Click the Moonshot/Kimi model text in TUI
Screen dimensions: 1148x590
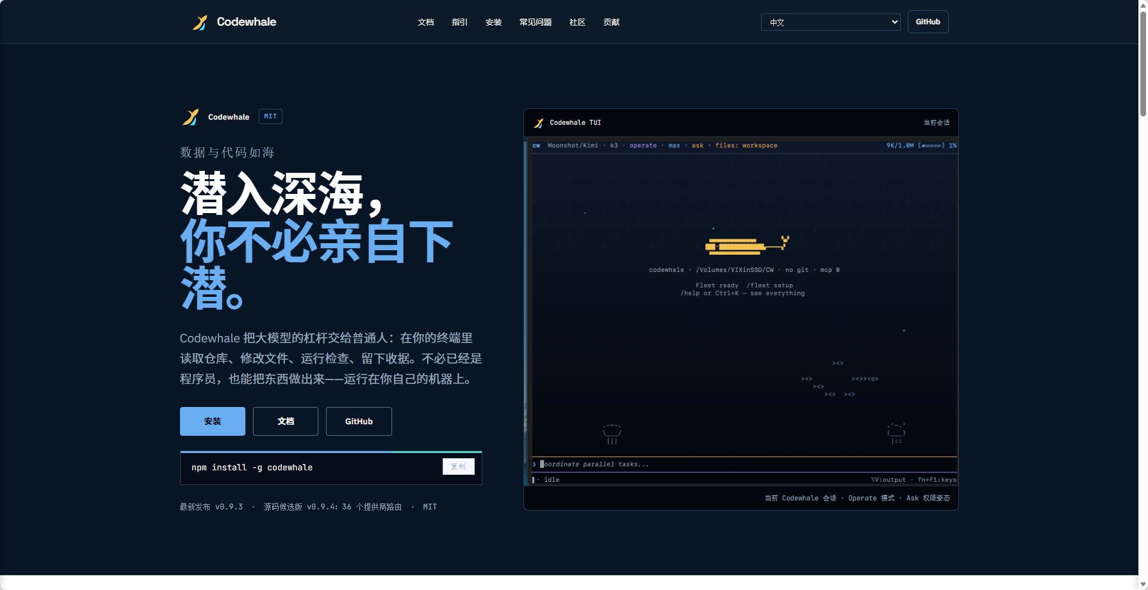[x=573, y=146]
